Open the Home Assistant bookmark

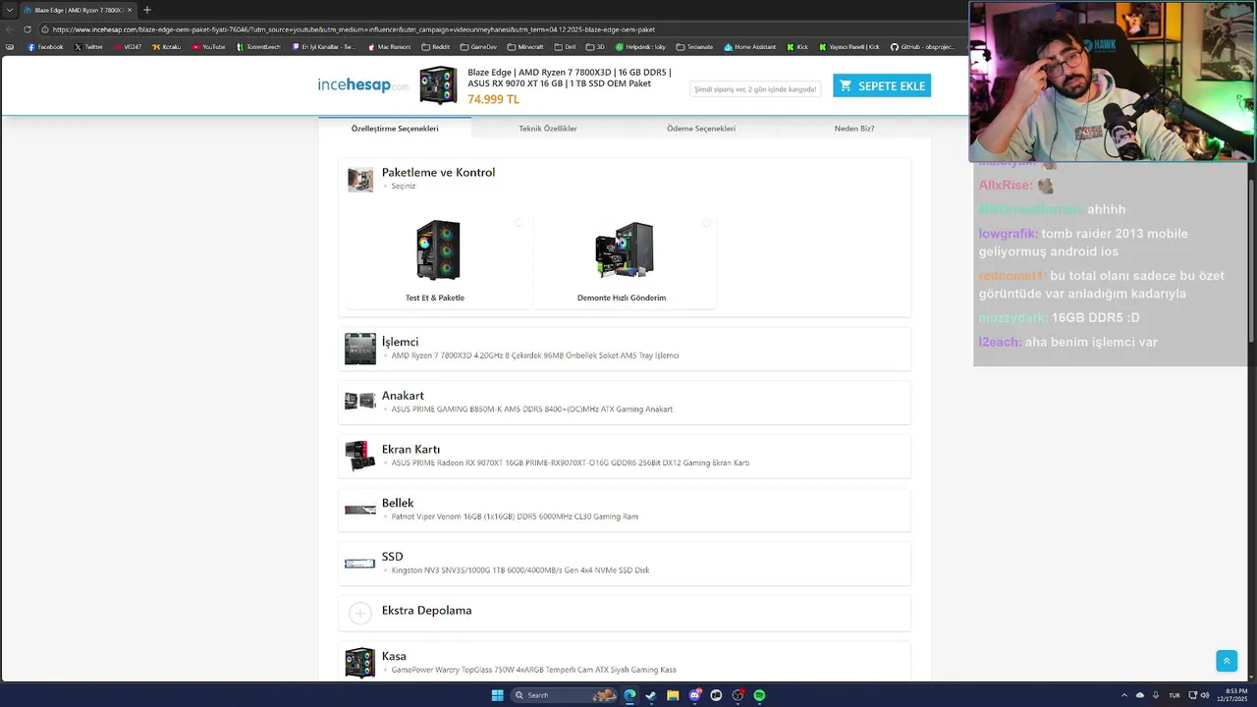click(749, 46)
